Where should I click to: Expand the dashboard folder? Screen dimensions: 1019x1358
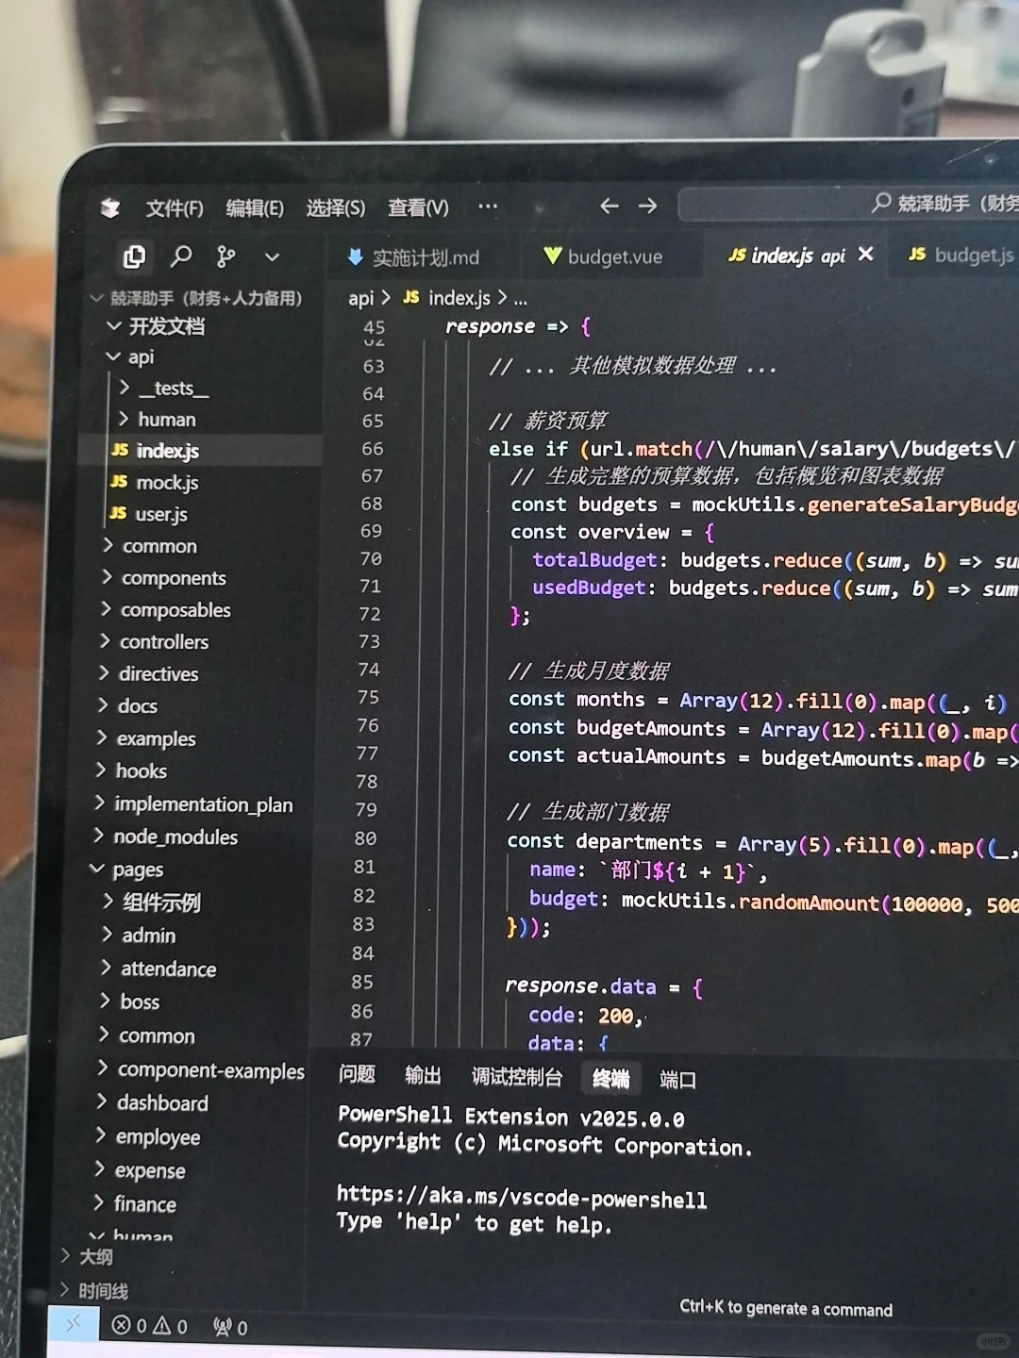click(152, 1103)
